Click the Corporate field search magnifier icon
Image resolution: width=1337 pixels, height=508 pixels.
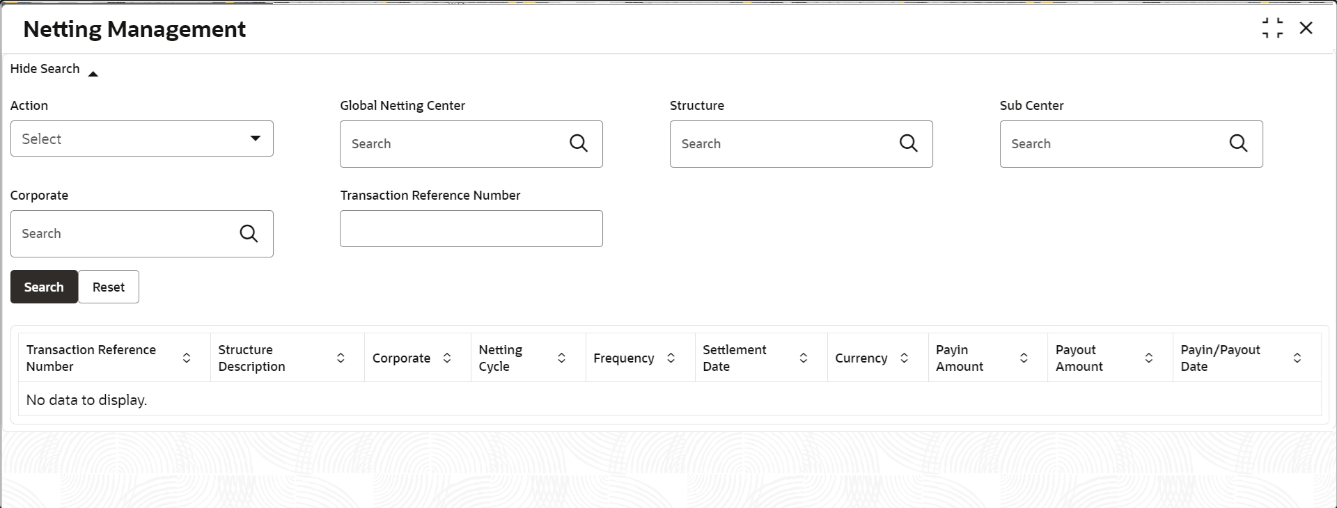tap(249, 234)
